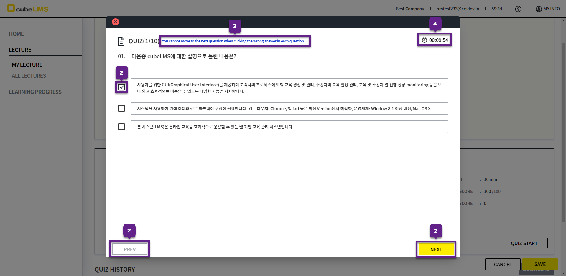This screenshot has height=276, width=566.
Task: Open LECTURE menu in sidebar
Action: (x=20, y=50)
